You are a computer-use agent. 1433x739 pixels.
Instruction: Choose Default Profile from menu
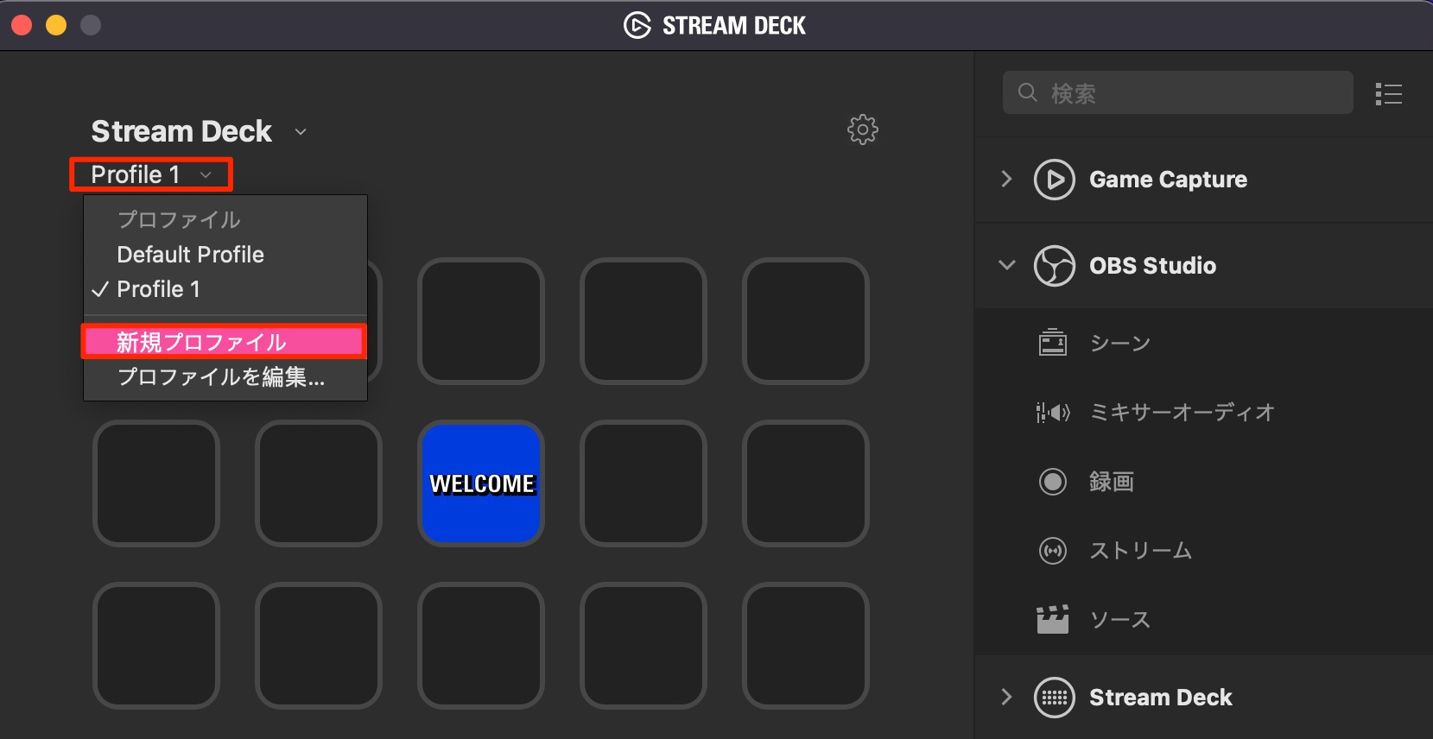tap(225, 255)
